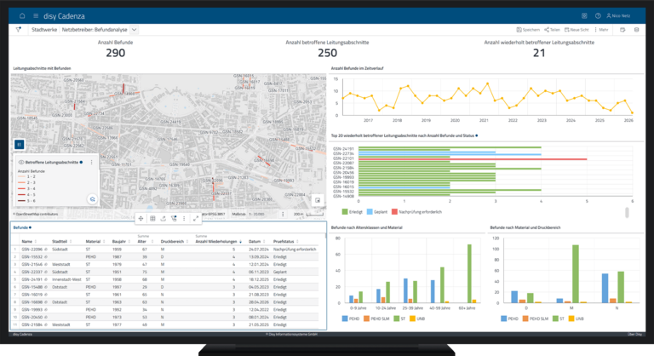Click the Befunde table vertical scrollbar

(325, 236)
